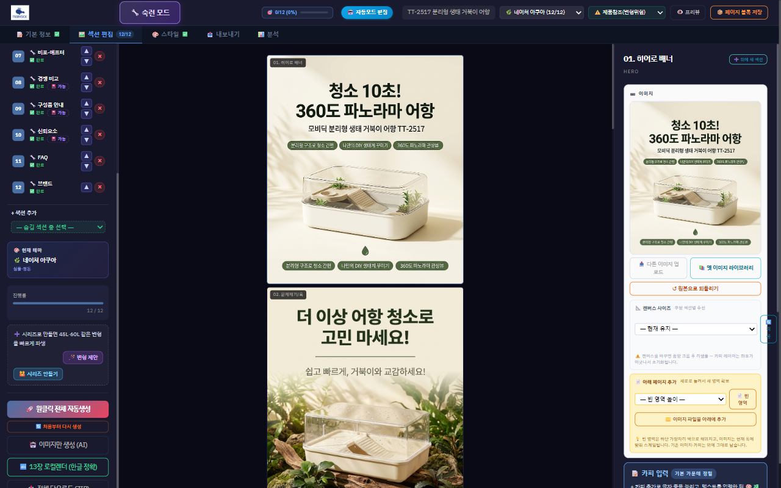Click 원본으로 되돌리기 button
The height and width of the screenshot is (488, 781).
point(695,289)
